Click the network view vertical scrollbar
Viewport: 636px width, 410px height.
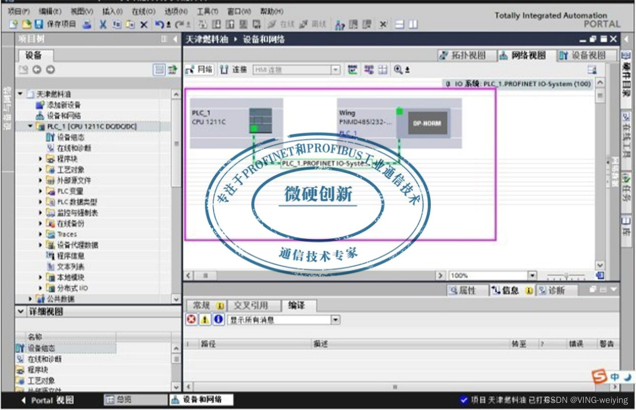(x=600, y=174)
